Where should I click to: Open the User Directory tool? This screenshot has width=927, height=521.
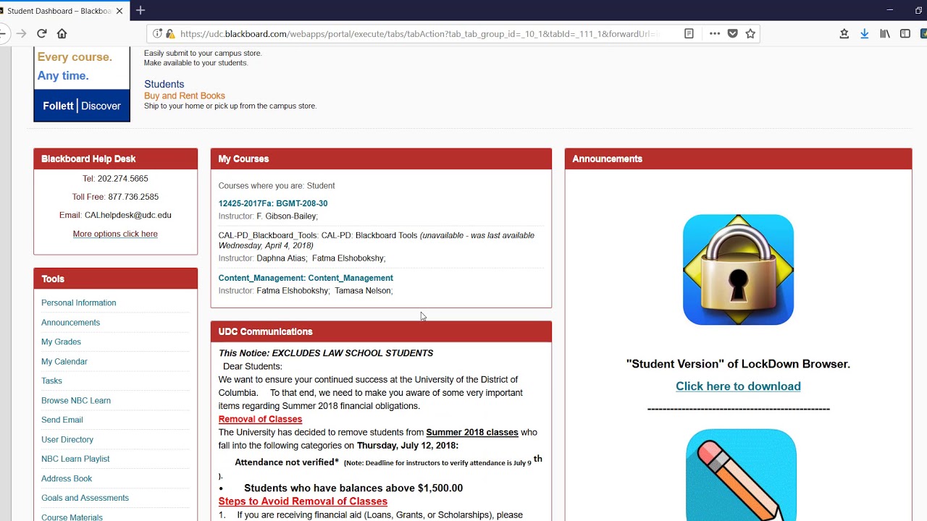(67, 439)
